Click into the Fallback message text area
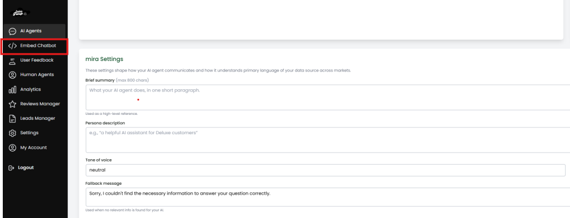The height and width of the screenshot is (218, 570). (327, 197)
